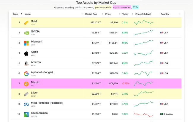
Task: Open the ETFs category link
Action: 135,7
